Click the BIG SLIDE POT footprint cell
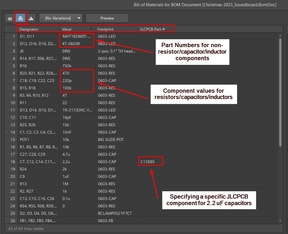Viewport: 288px width, 234px height. tap(116, 140)
